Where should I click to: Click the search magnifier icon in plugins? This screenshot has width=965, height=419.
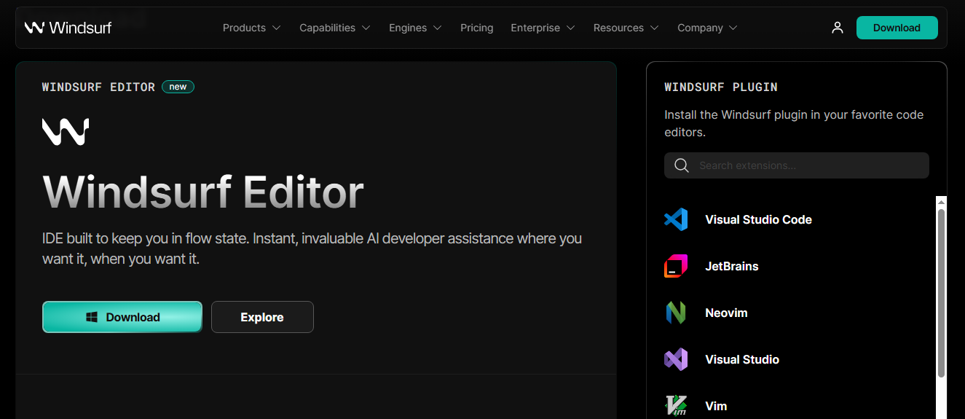pyautogui.click(x=682, y=165)
